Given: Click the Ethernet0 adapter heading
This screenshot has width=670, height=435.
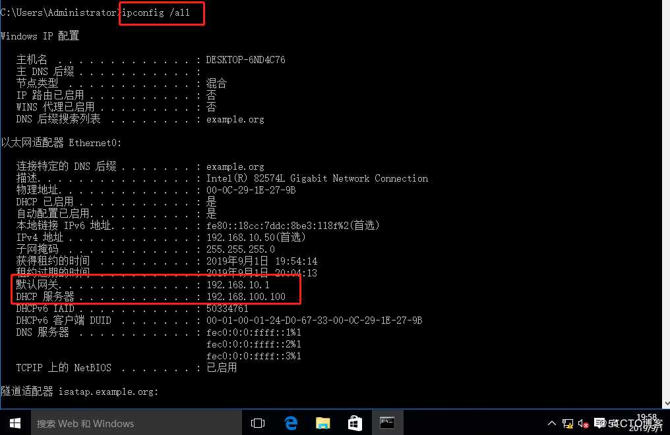Looking at the screenshot, I should pos(61,142).
